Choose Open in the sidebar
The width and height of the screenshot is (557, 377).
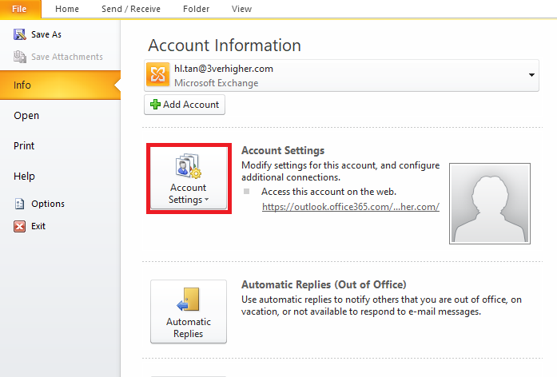point(26,115)
